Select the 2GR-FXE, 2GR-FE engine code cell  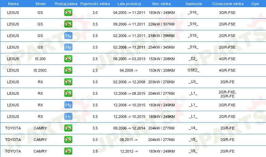point(227,94)
